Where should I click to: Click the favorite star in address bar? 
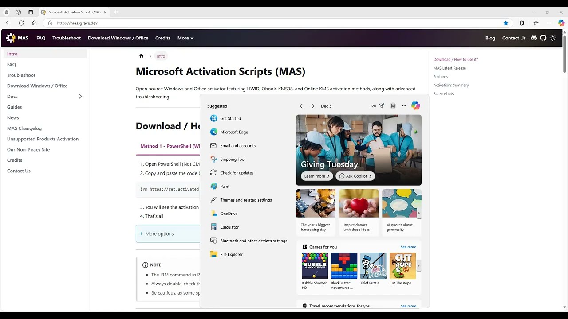[x=506, y=23]
